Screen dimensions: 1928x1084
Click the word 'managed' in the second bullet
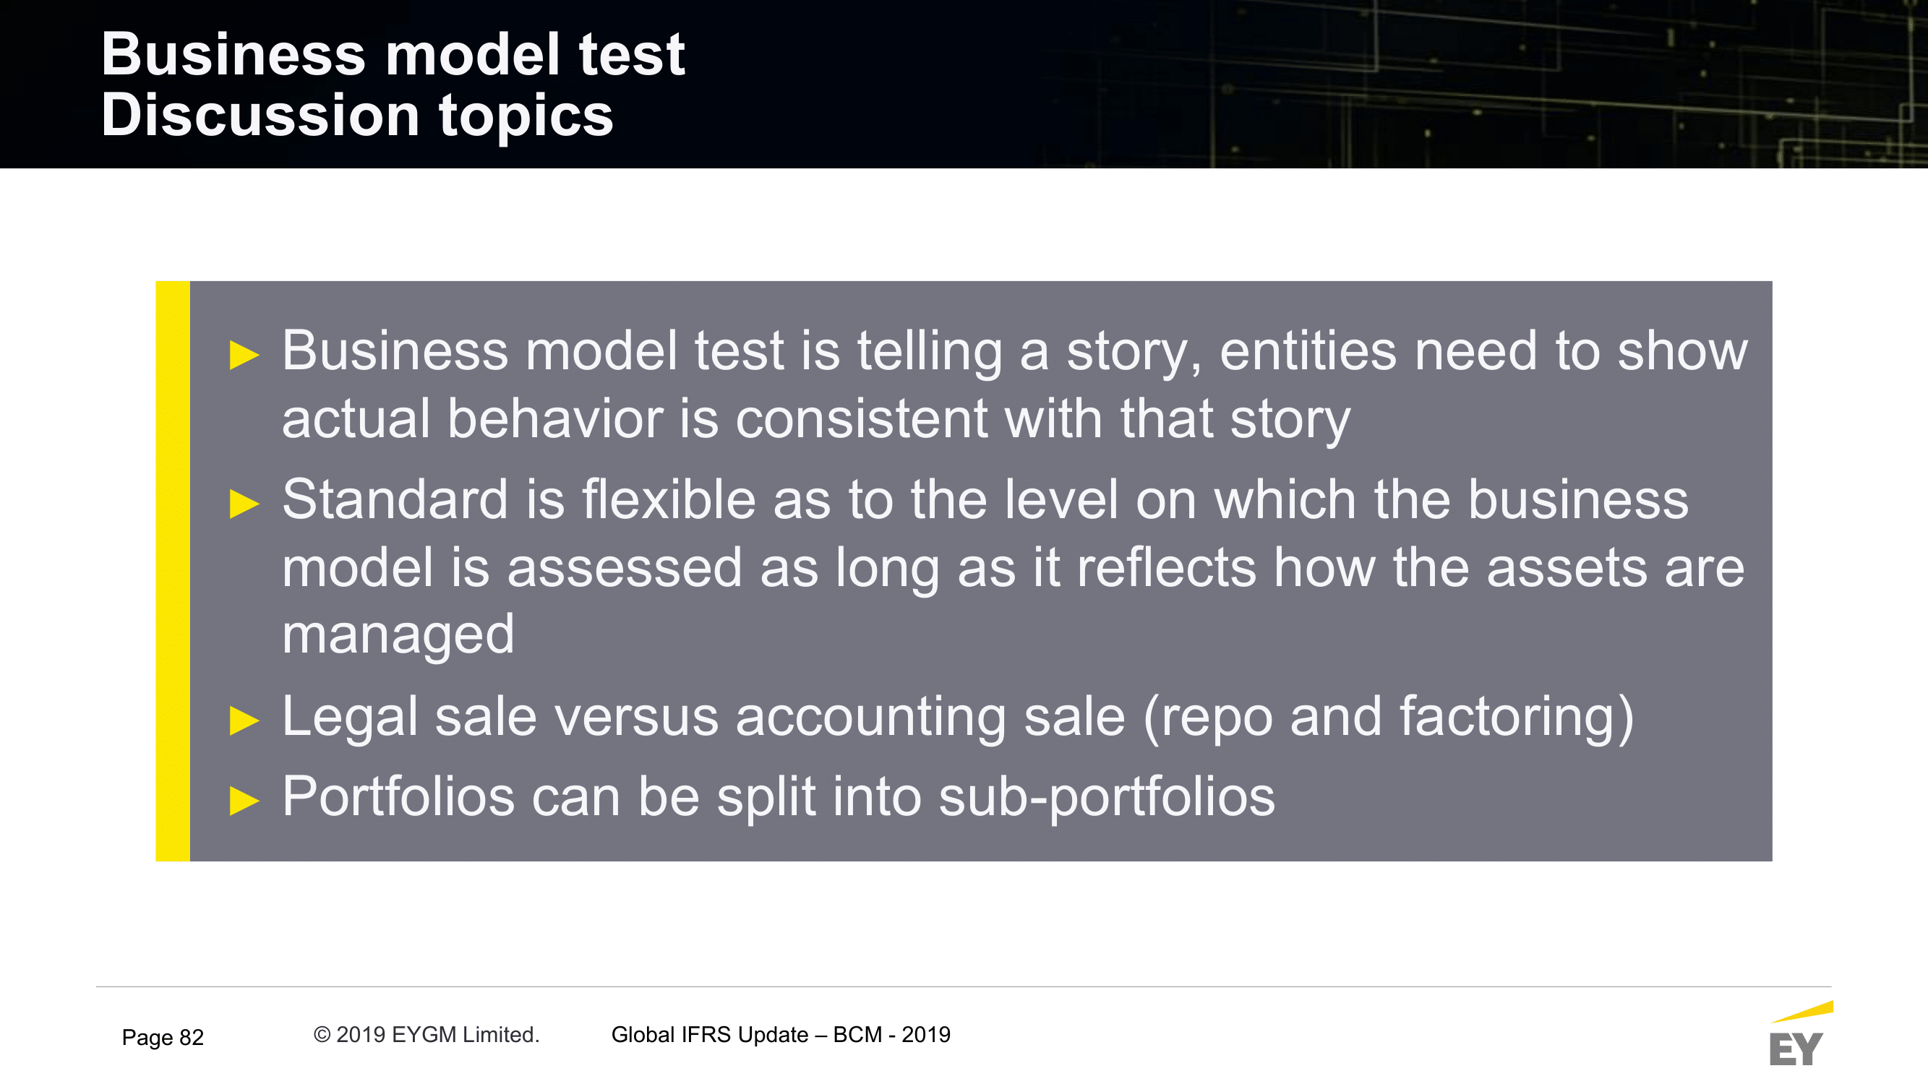point(398,635)
